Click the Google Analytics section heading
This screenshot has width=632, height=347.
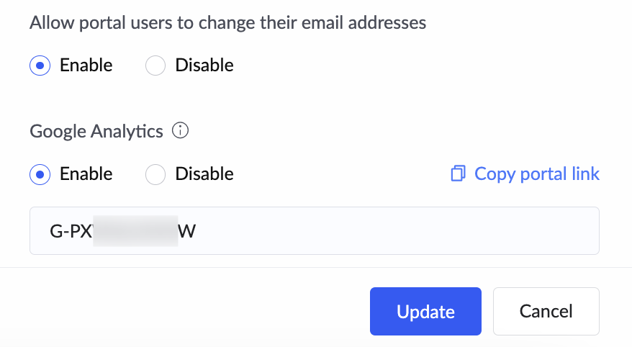96,131
